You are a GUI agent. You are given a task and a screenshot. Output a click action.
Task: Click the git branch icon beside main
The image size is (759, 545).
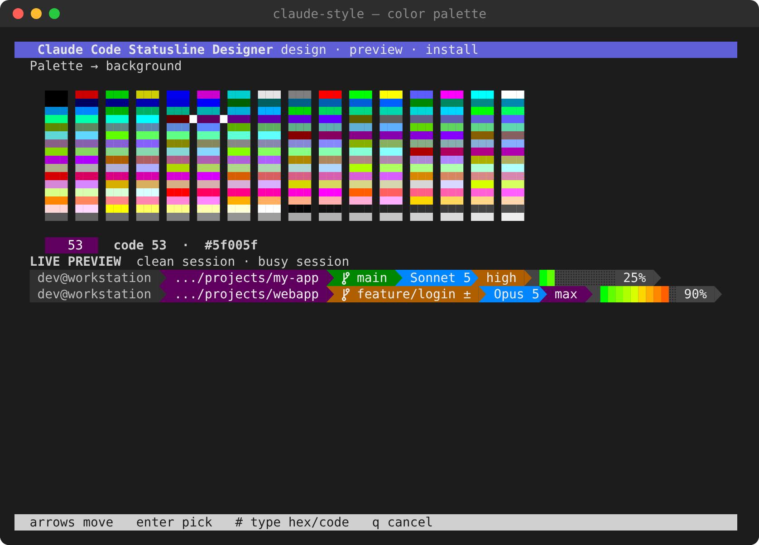click(x=346, y=278)
